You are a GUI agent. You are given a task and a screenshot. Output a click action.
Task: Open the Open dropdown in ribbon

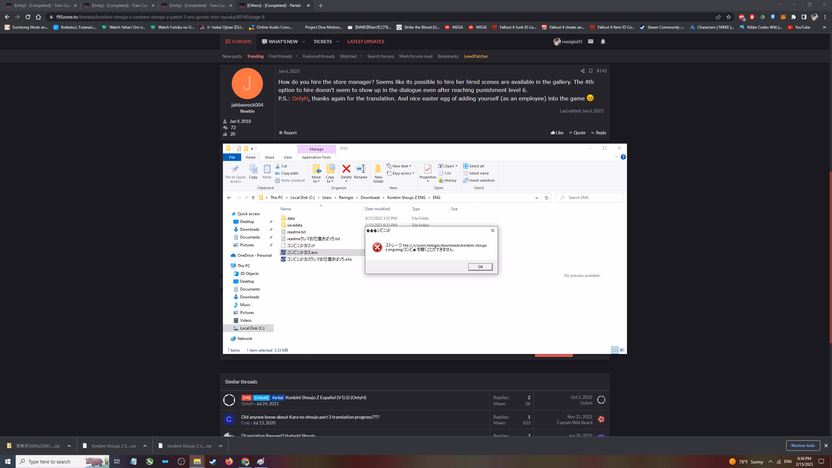click(x=448, y=166)
